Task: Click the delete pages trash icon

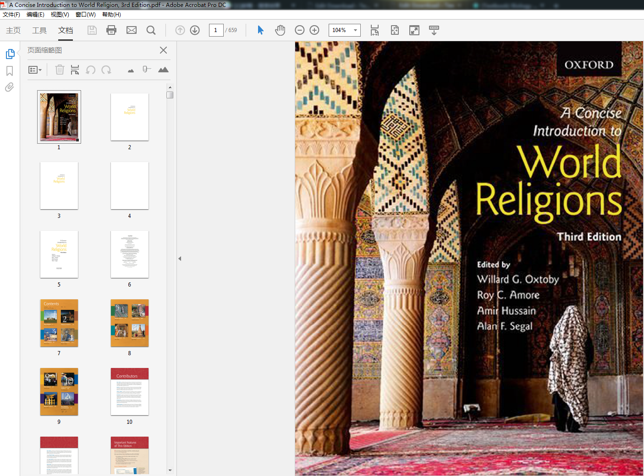Action: pyautogui.click(x=60, y=70)
